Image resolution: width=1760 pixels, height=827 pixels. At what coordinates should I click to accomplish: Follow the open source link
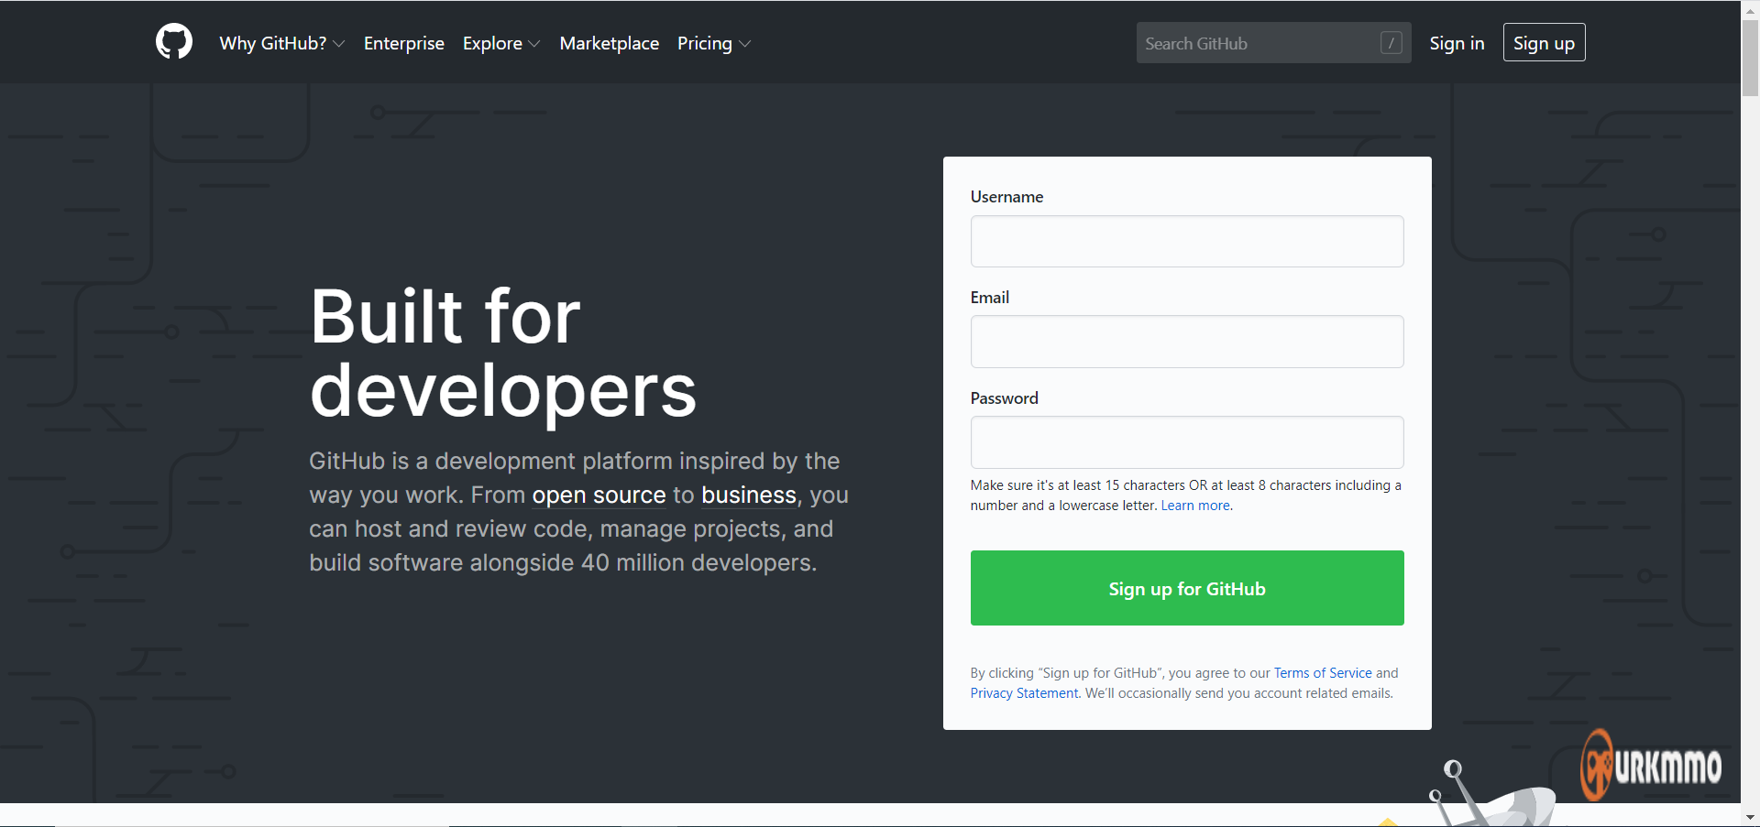coord(599,495)
